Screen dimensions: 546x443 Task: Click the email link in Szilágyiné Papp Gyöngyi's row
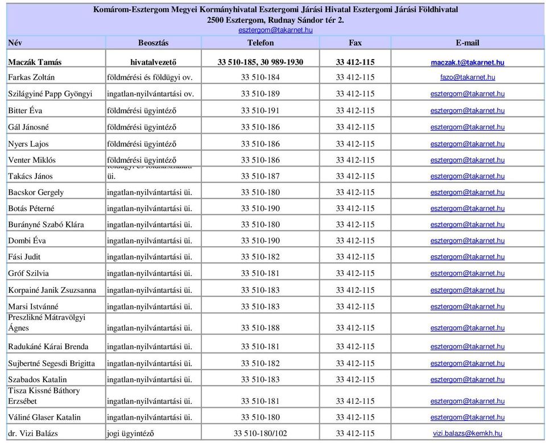pos(468,94)
